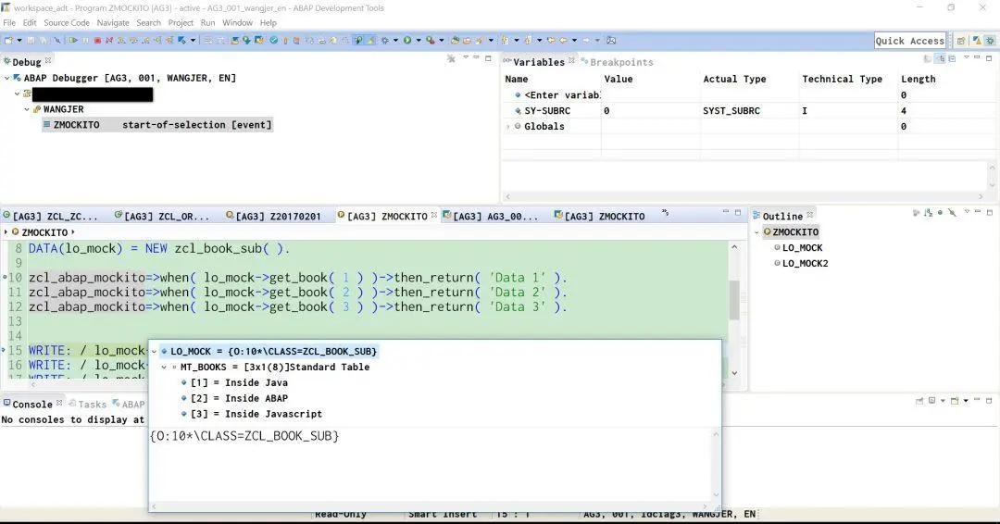Click the Disconnect debugger icon
The height and width of the screenshot is (524, 1000).
109,40
